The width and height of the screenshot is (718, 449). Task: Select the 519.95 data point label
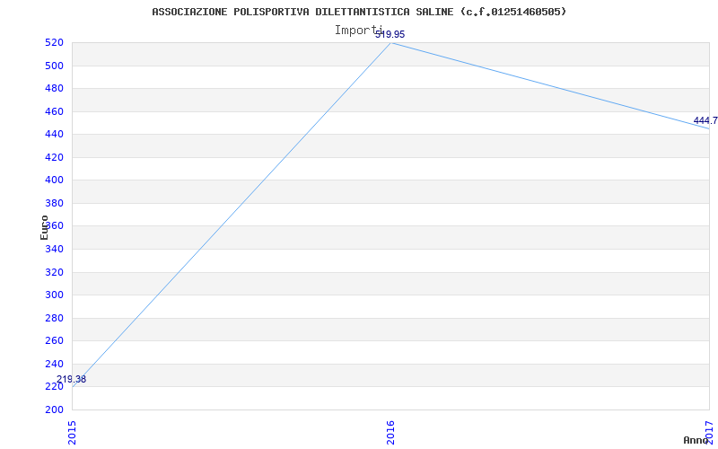pyautogui.click(x=390, y=34)
